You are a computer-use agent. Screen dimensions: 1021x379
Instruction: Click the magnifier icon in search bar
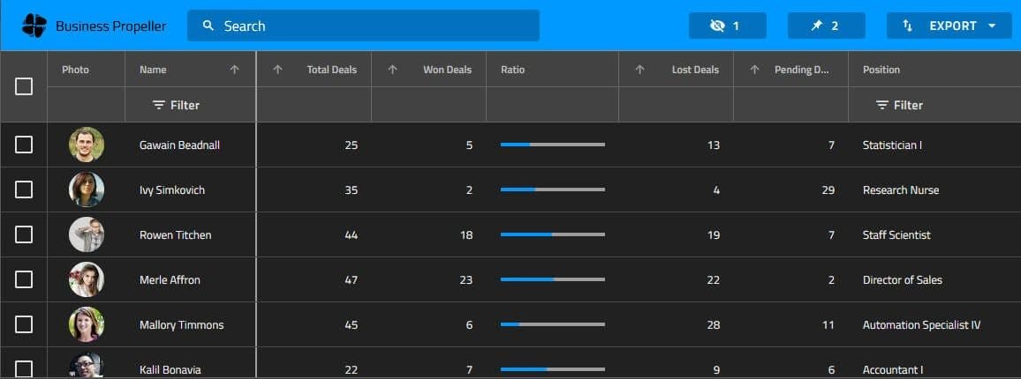(208, 26)
